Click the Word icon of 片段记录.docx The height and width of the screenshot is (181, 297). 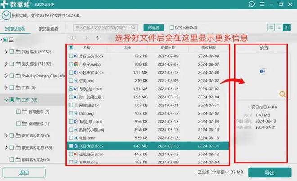[76, 56]
